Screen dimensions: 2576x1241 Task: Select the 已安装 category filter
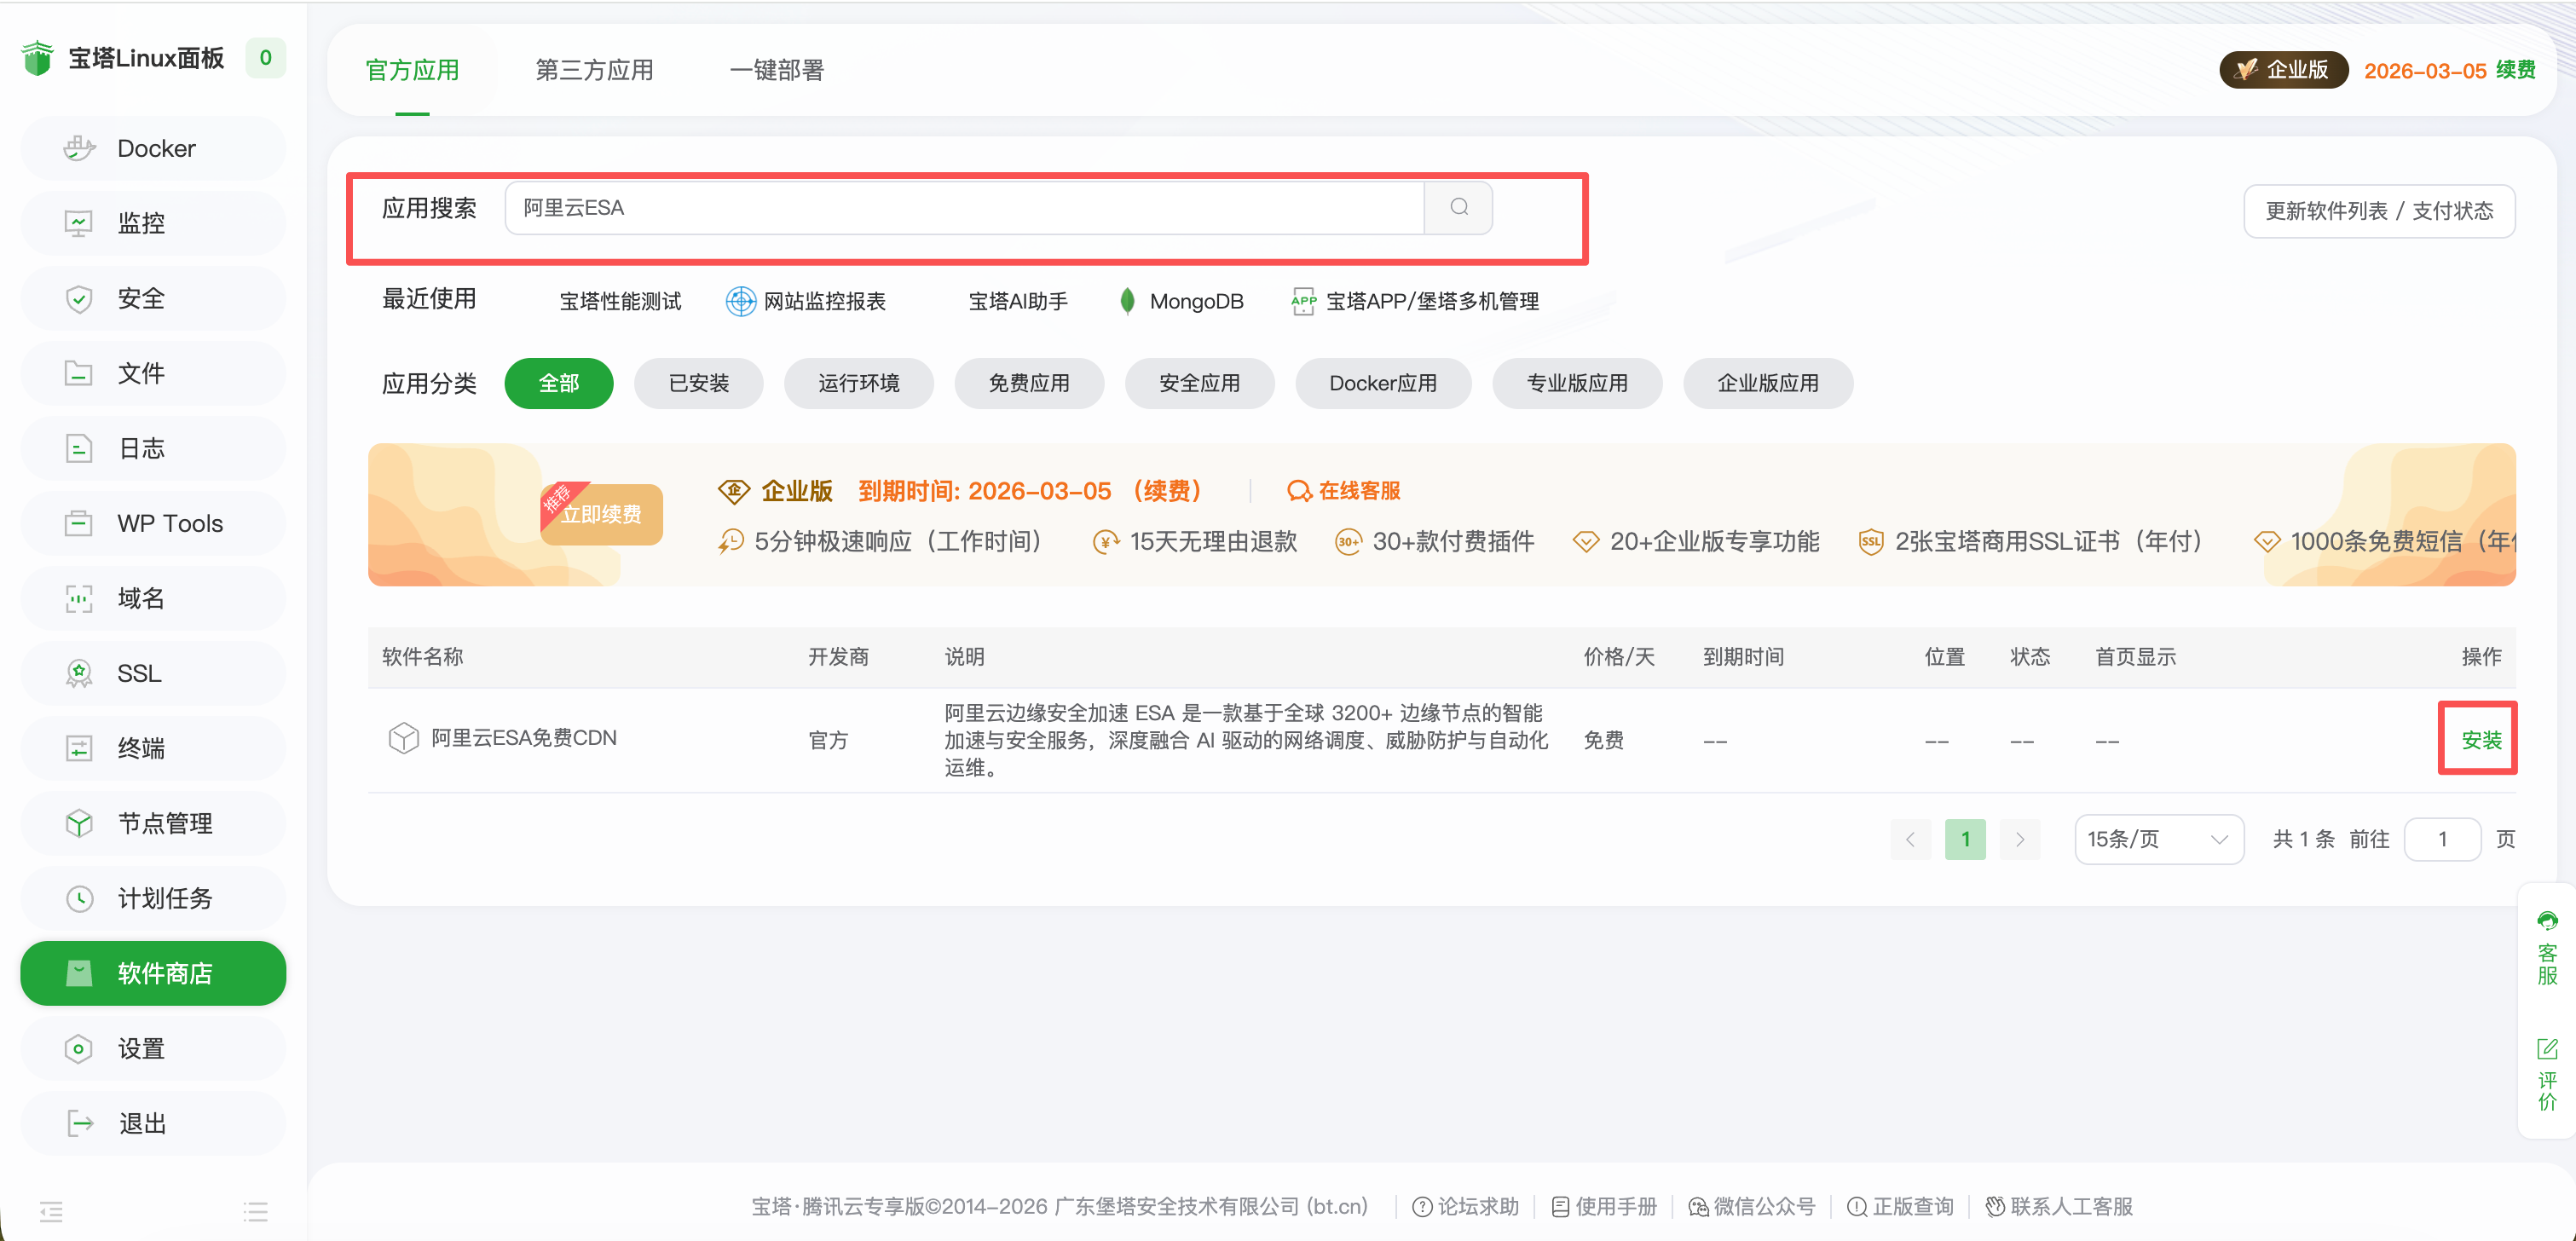tap(698, 383)
